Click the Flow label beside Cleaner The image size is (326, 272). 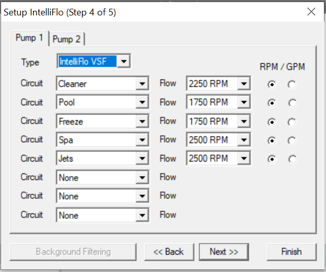(x=168, y=83)
